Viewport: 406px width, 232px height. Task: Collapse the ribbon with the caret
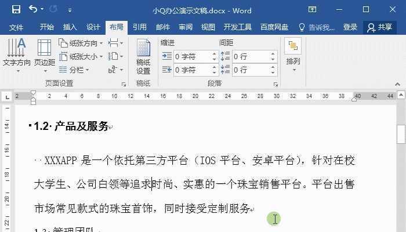tap(397, 84)
